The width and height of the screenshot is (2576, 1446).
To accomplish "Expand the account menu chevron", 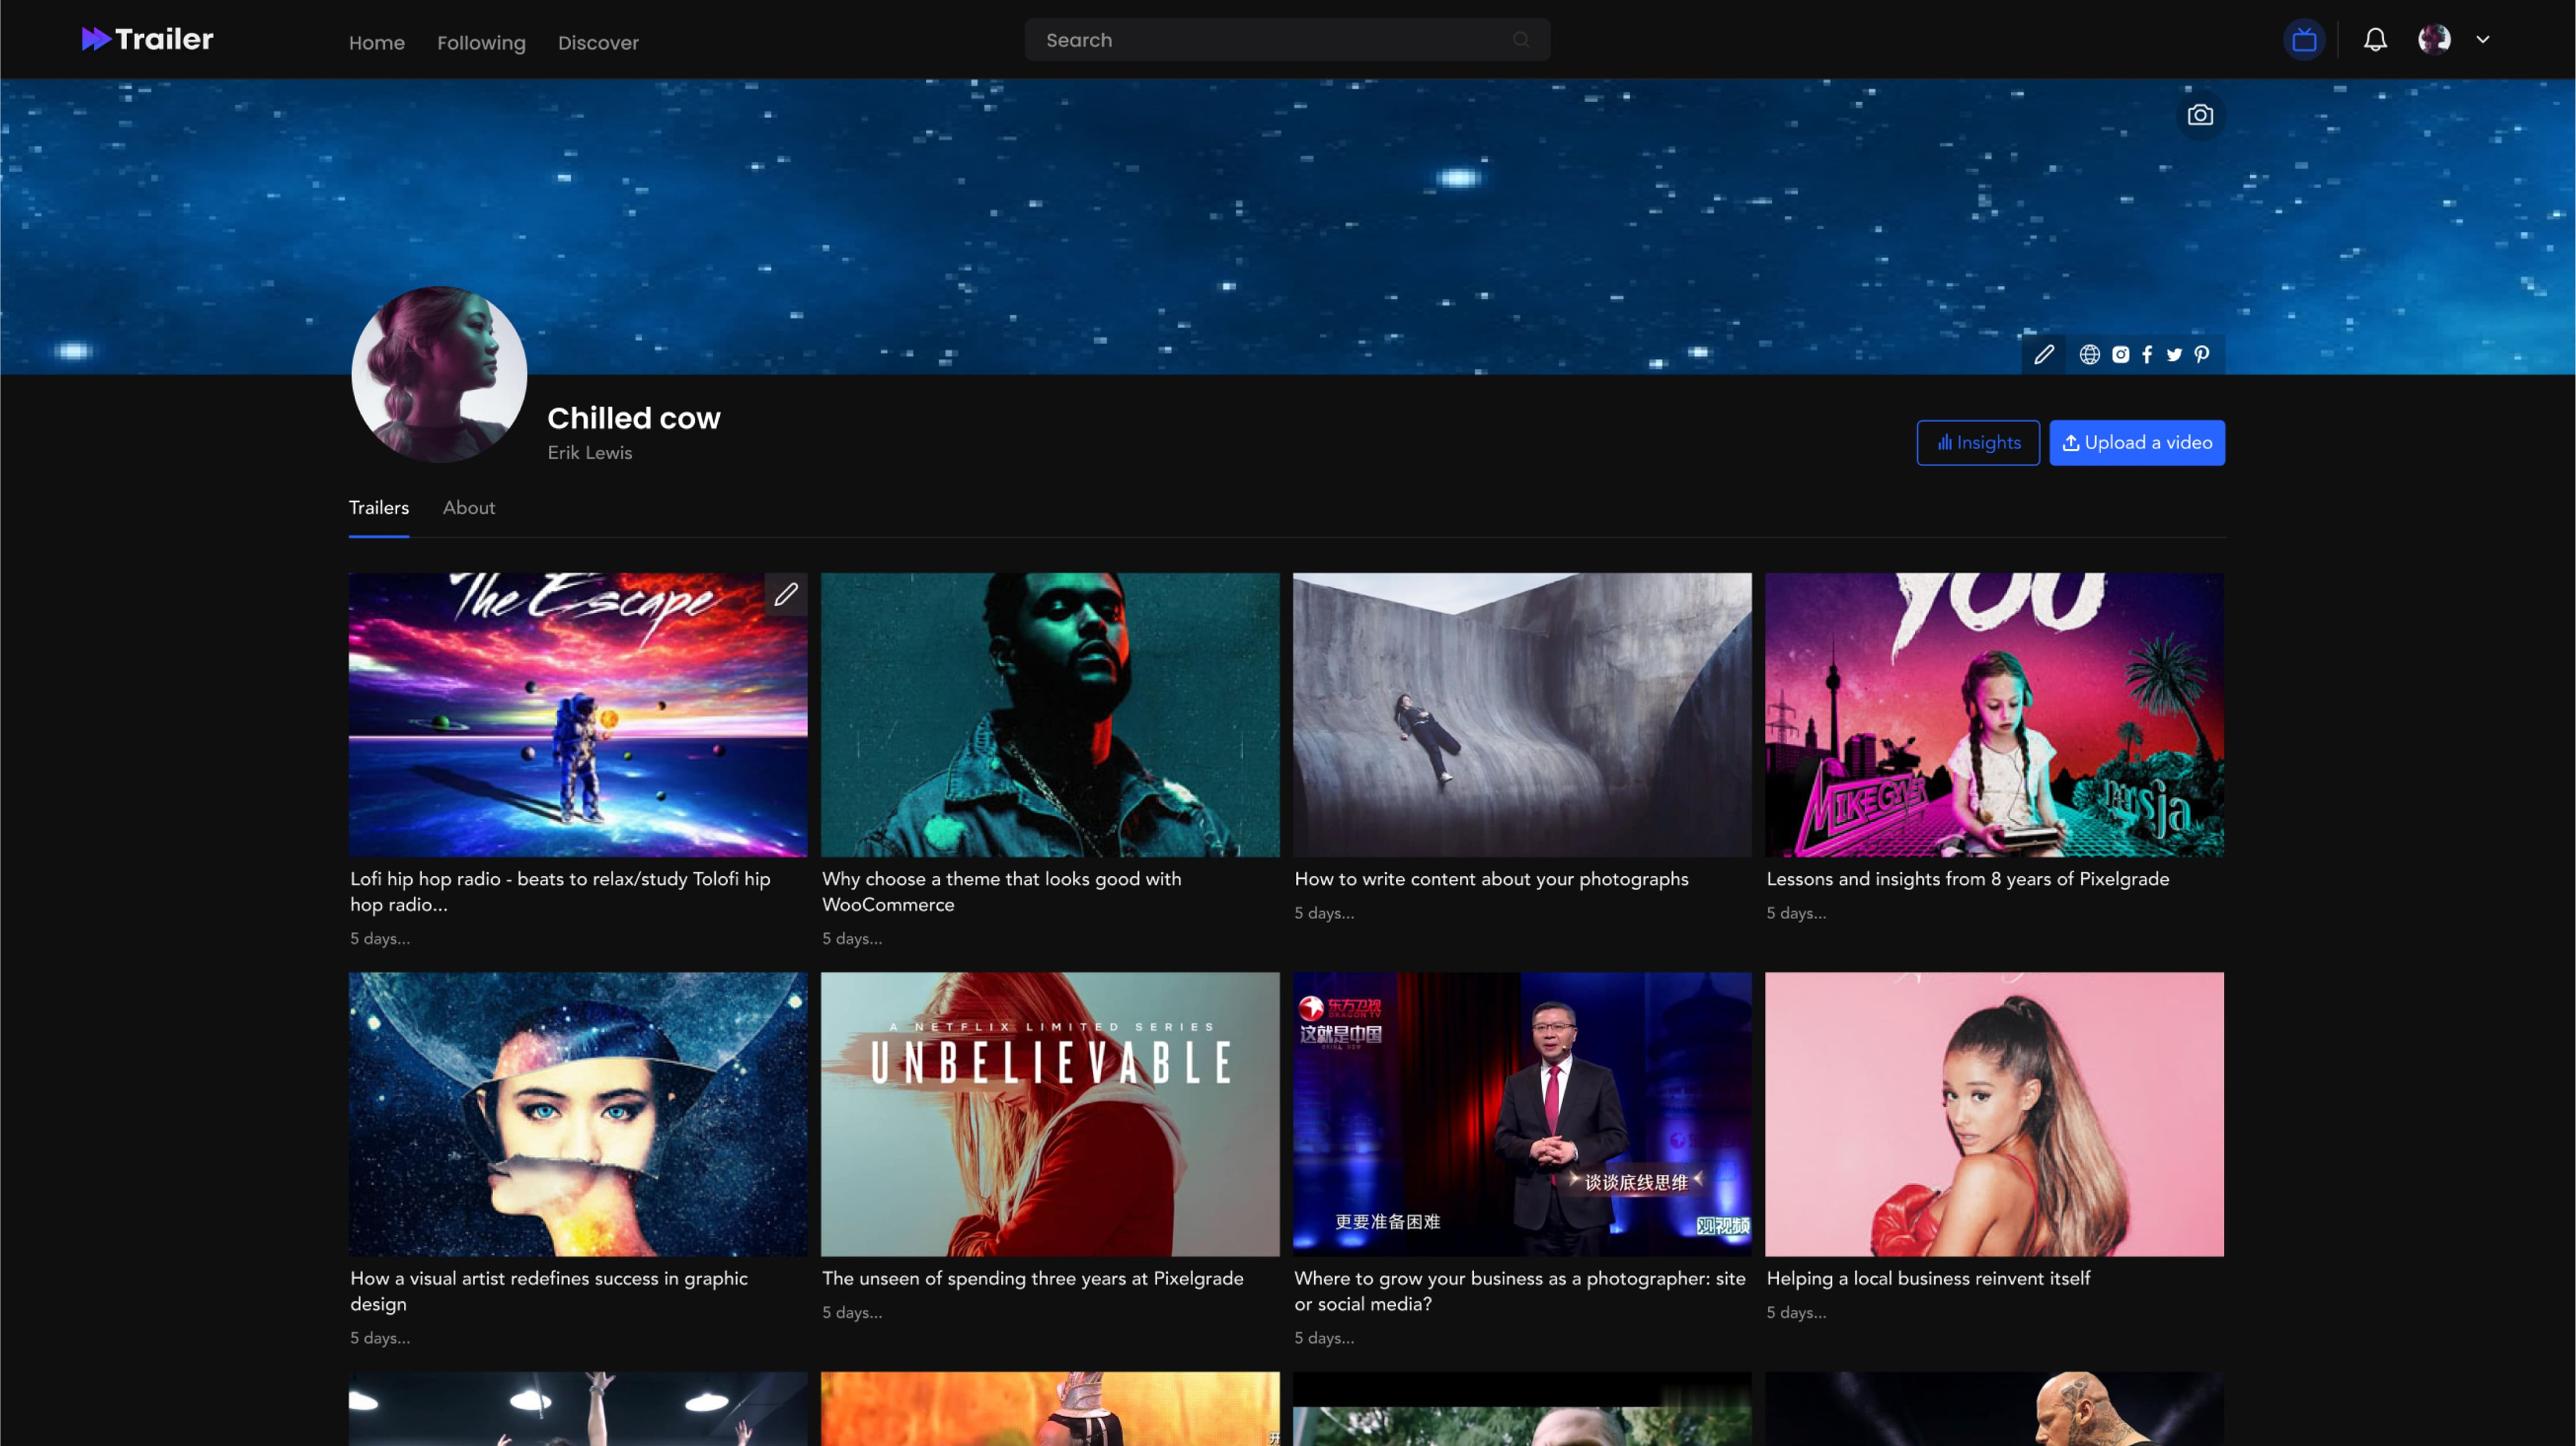I will coord(2483,40).
